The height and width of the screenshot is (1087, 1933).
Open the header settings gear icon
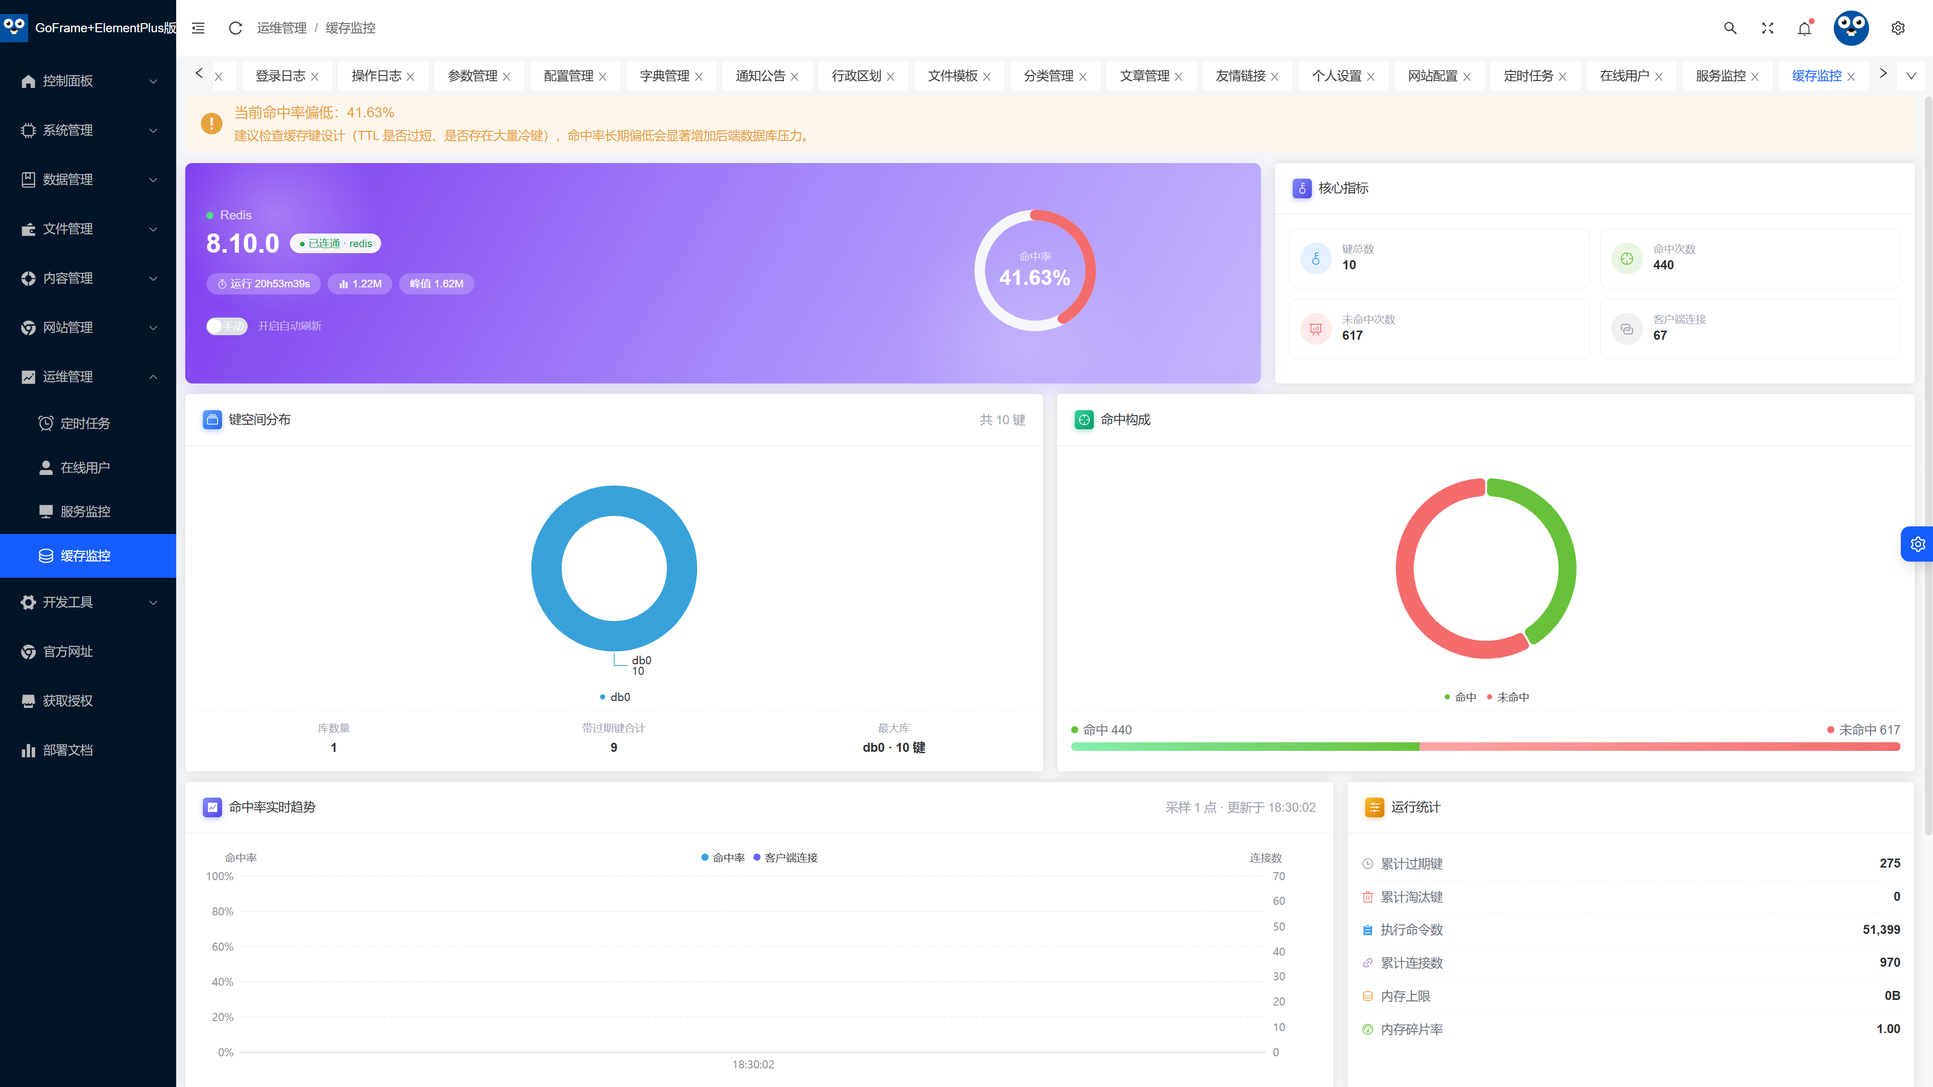(x=1898, y=28)
